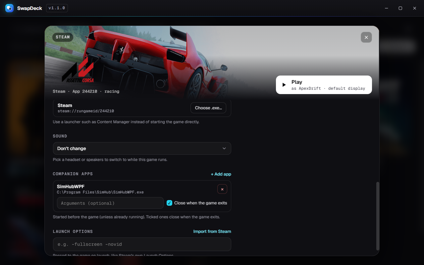Minimize the SwapDeck window
This screenshot has height=265, width=424.
pos(386,8)
